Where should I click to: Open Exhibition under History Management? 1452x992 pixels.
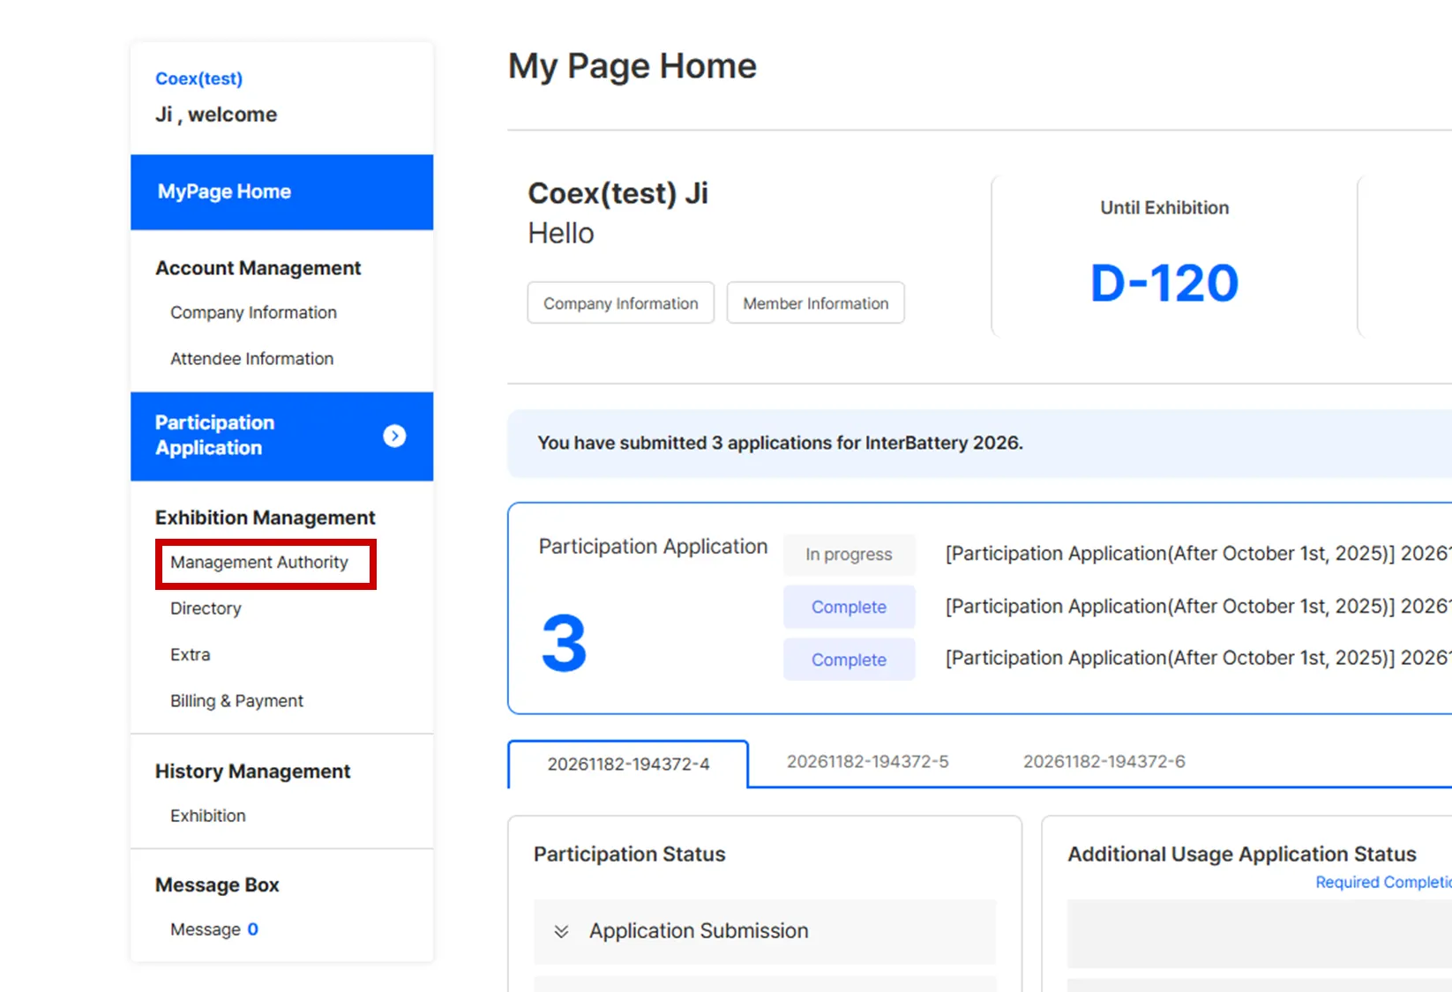tap(208, 816)
